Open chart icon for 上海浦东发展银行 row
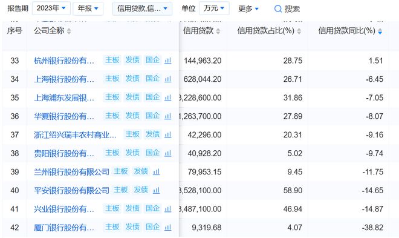This screenshot has width=399, height=238. 167,98
